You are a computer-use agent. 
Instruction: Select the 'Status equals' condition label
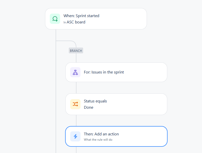pyautogui.click(x=95, y=101)
